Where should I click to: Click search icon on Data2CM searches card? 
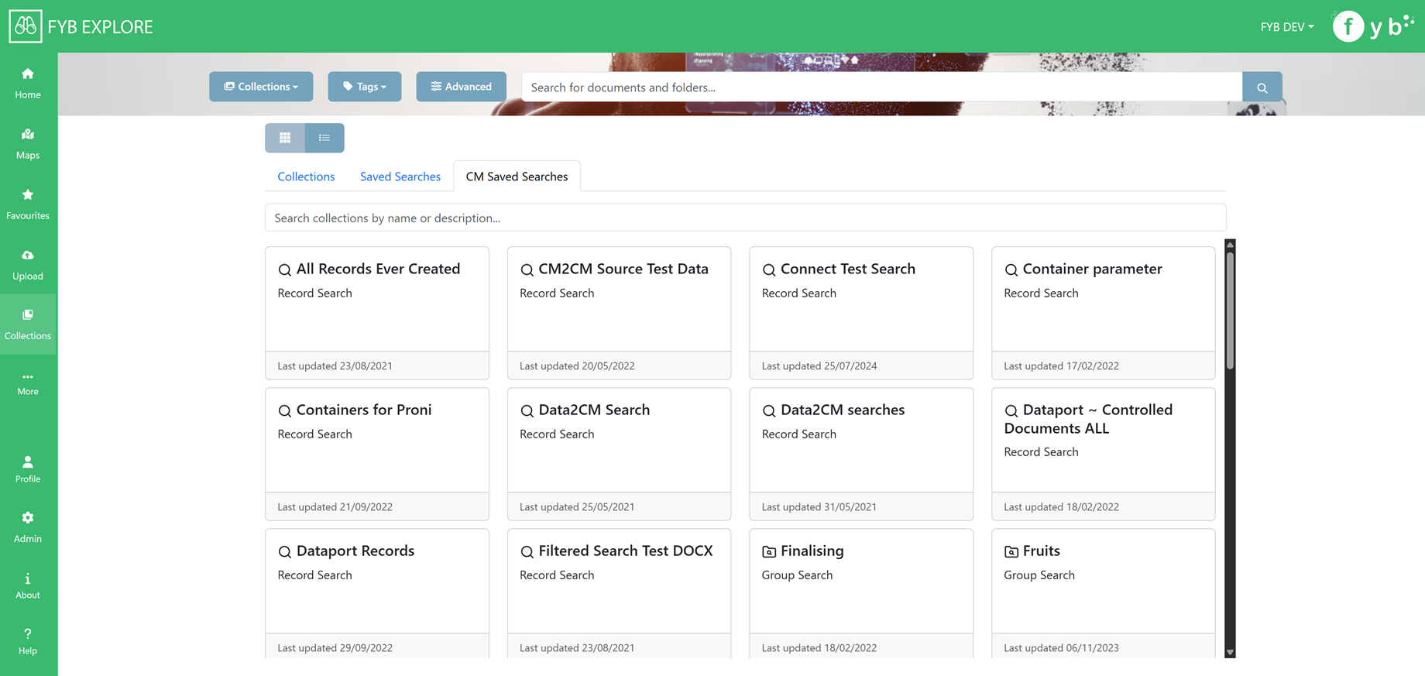click(x=769, y=410)
